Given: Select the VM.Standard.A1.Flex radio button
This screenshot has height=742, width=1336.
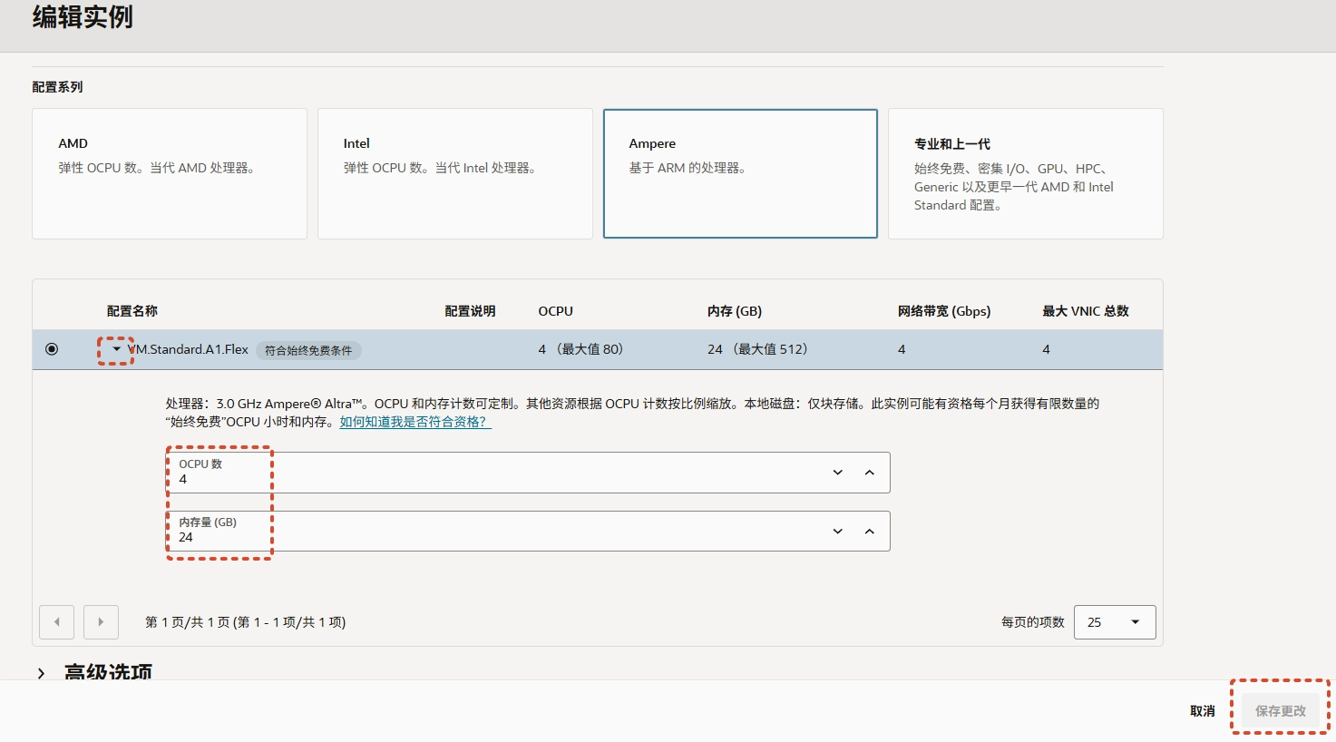Looking at the screenshot, I should point(52,348).
